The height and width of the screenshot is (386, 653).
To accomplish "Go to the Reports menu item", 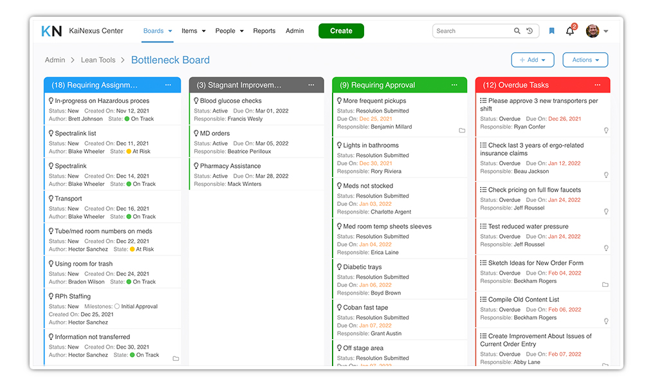I will pyautogui.click(x=264, y=31).
